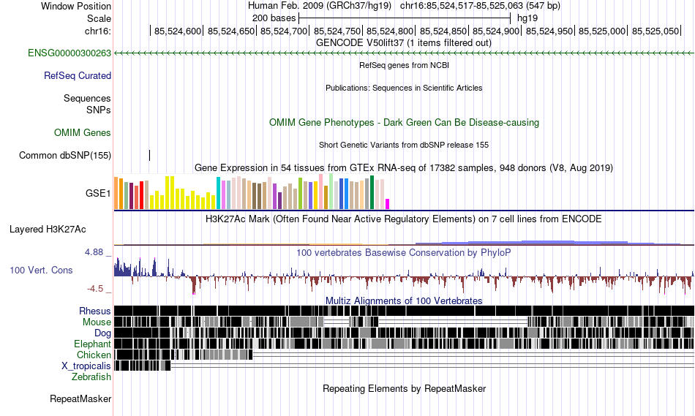Select the Elephant alignment row label
The image size is (695, 416).
tap(93, 344)
